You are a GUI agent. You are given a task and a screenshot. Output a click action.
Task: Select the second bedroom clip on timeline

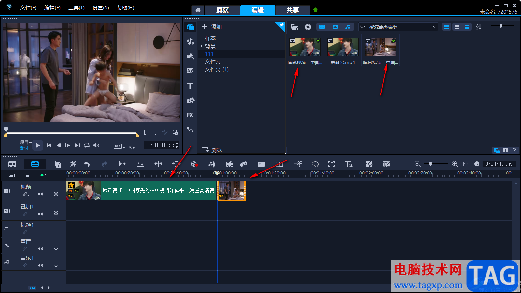pyautogui.click(x=232, y=191)
